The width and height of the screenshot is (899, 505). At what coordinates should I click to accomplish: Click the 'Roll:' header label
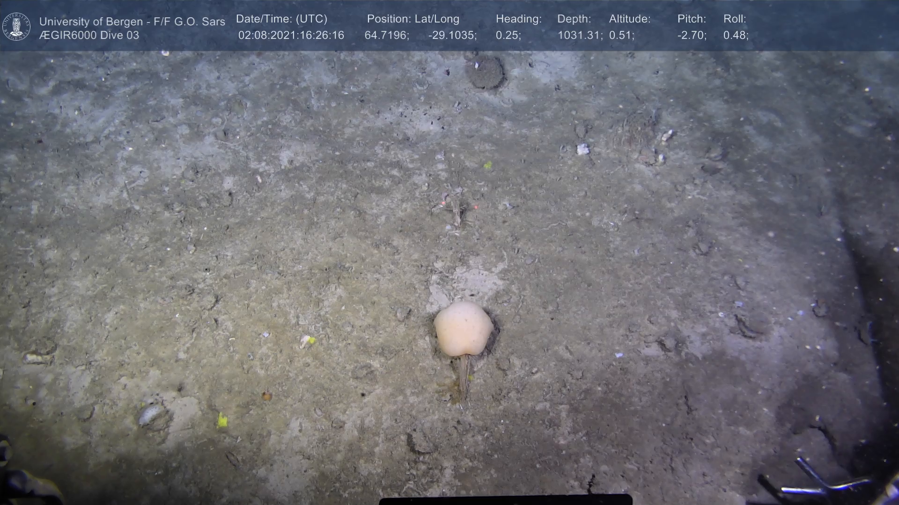(x=735, y=19)
